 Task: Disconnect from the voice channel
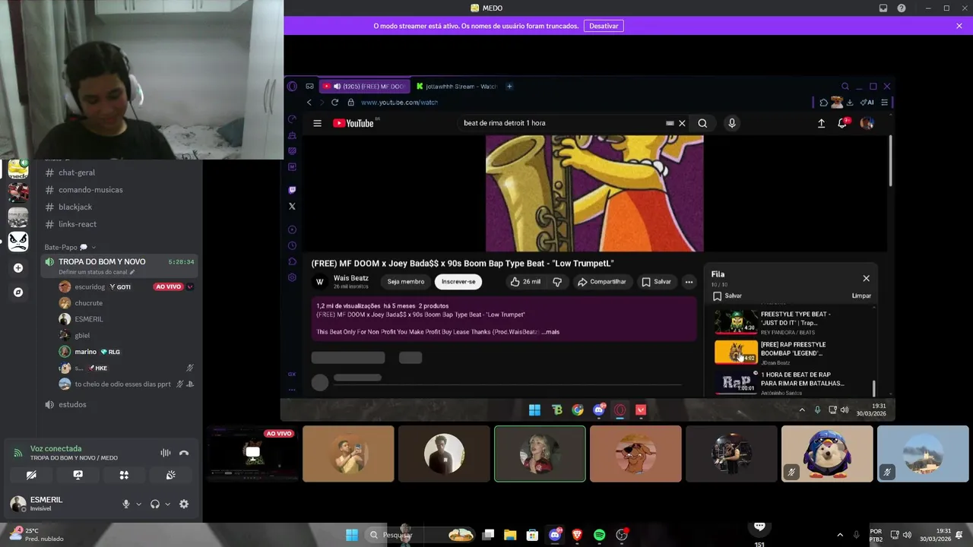pos(184,453)
